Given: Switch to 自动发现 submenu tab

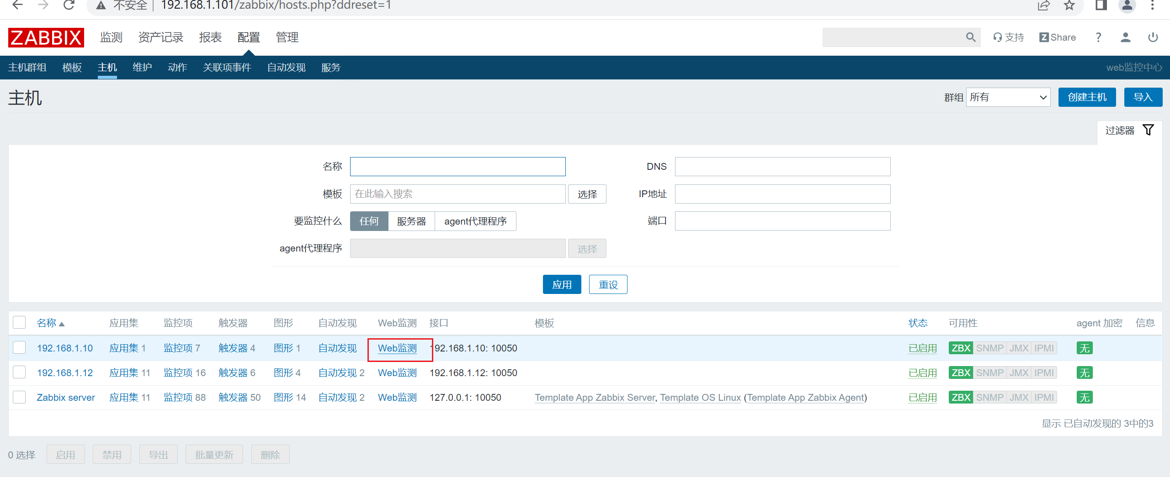Looking at the screenshot, I should click(x=287, y=68).
